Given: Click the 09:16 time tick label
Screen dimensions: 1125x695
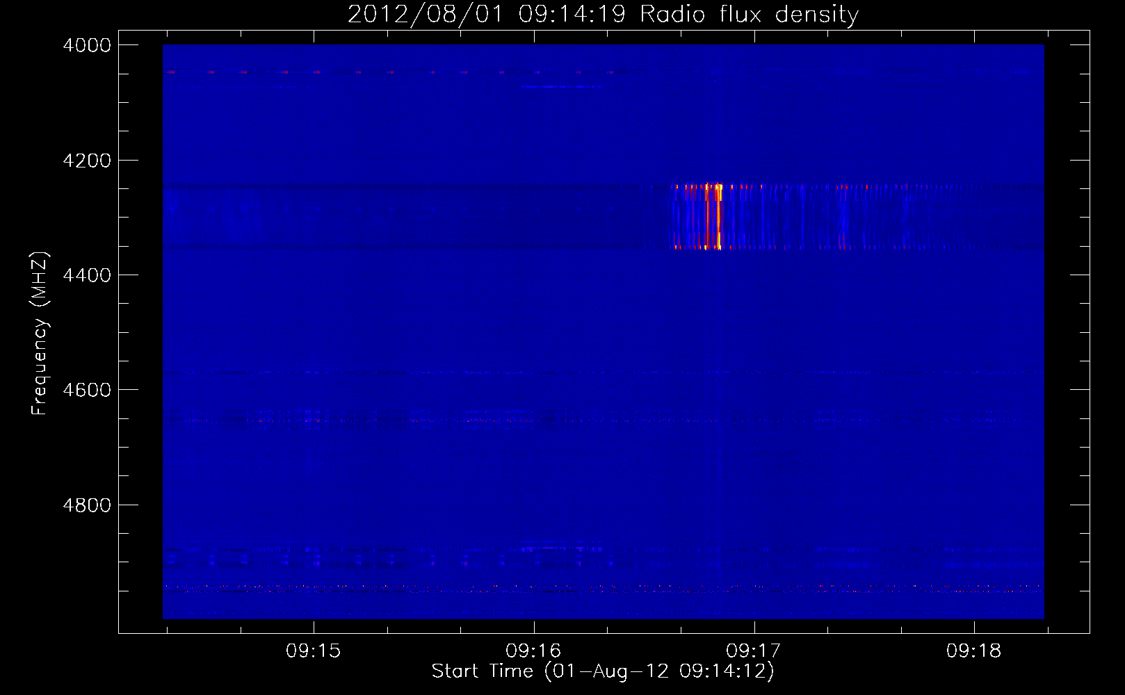Looking at the screenshot, I should pyautogui.click(x=533, y=651).
